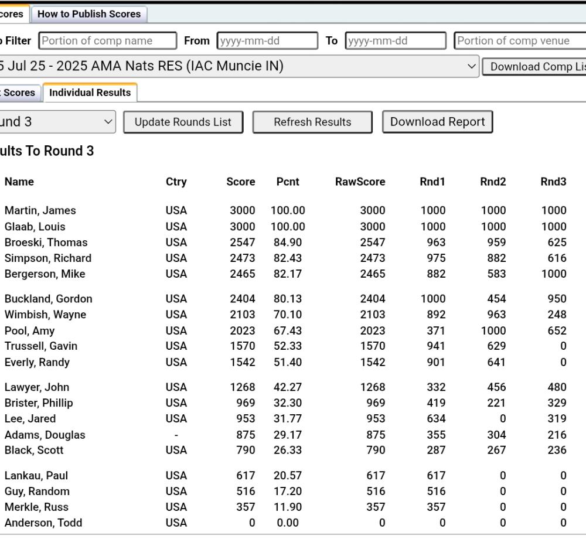Click the Pcnt column header
This screenshot has height=539, width=586.
coord(288,182)
